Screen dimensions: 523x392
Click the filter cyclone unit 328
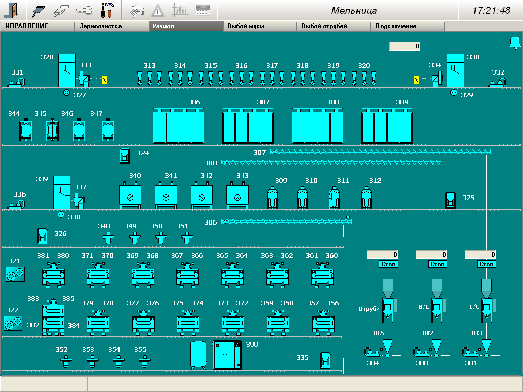click(x=66, y=69)
